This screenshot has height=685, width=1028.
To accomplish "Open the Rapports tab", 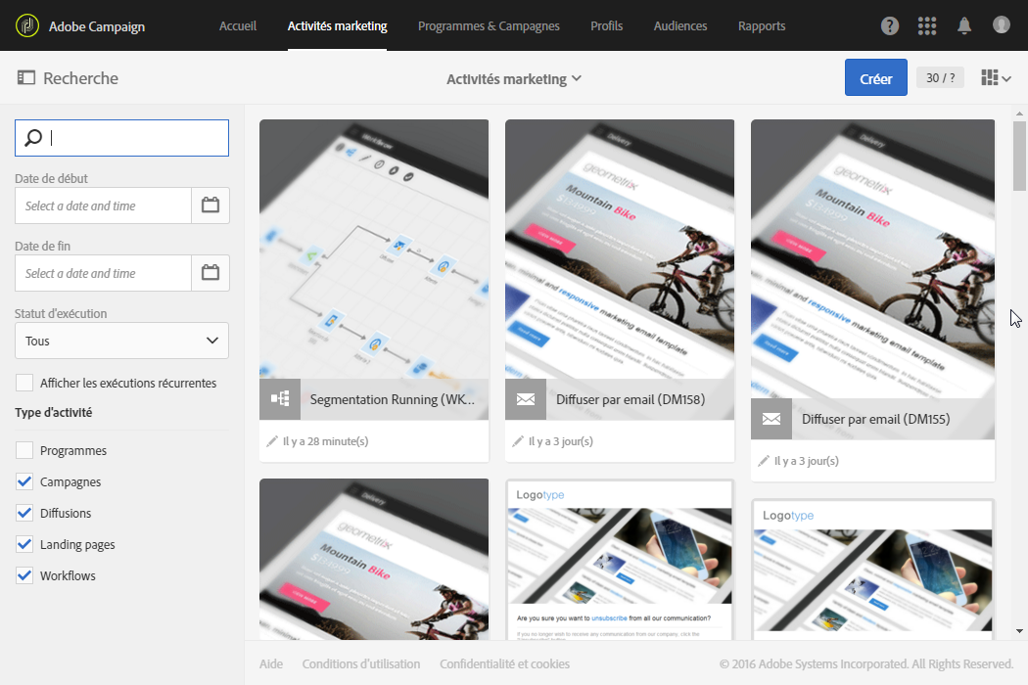I will pos(761,26).
